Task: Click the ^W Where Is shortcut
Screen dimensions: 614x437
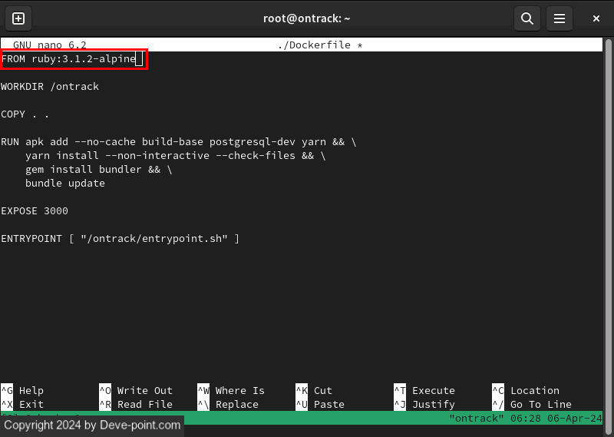Action: [x=231, y=390]
